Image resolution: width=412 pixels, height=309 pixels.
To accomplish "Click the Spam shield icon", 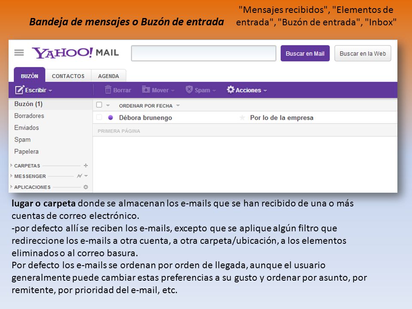I will [189, 89].
